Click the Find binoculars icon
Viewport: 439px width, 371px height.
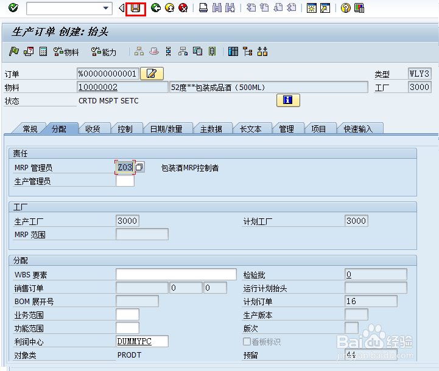(217, 8)
